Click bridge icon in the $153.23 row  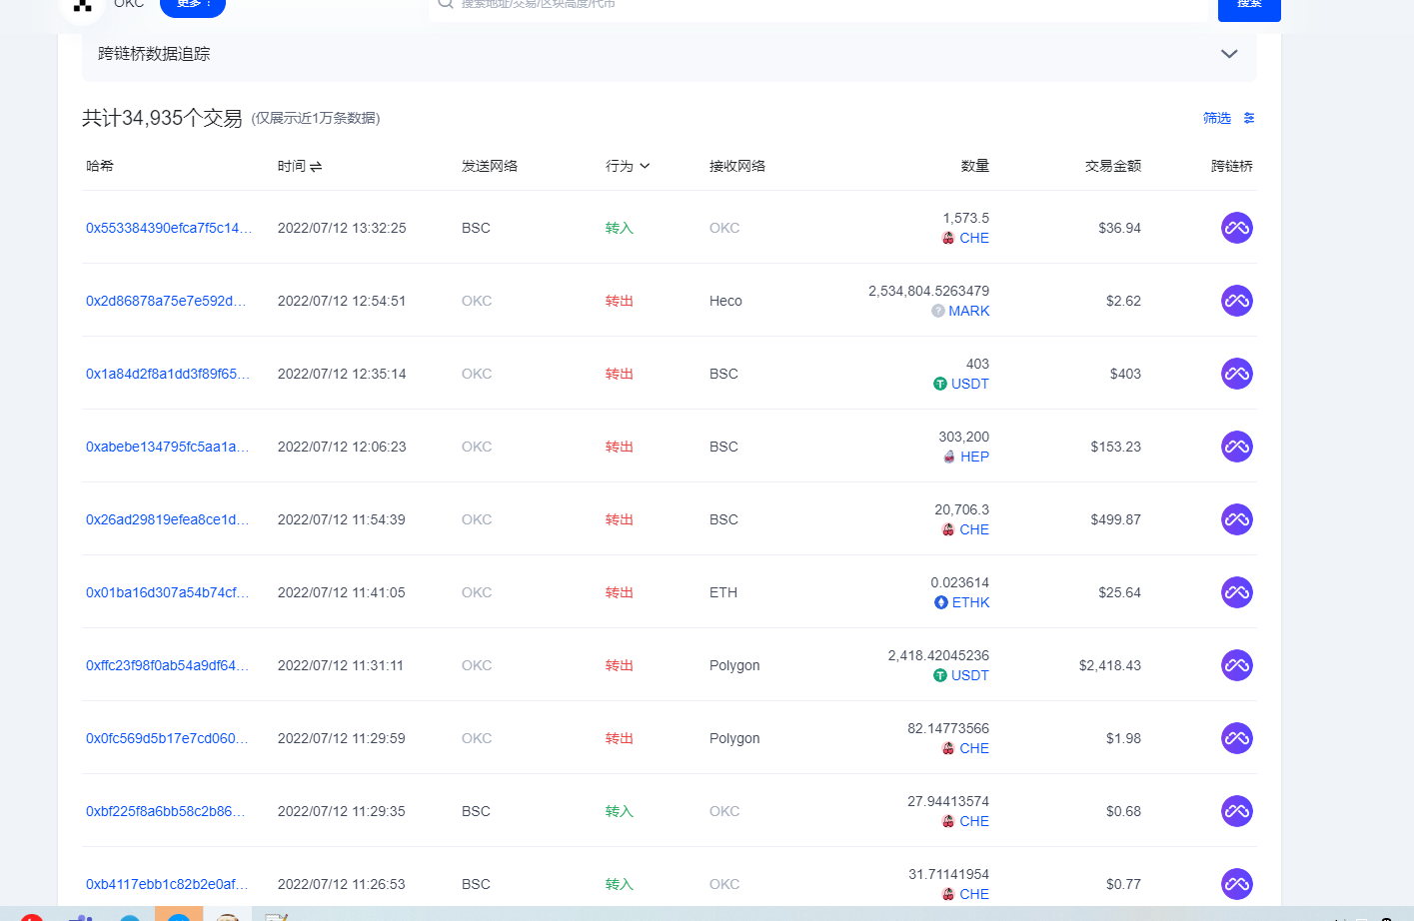pos(1236,447)
